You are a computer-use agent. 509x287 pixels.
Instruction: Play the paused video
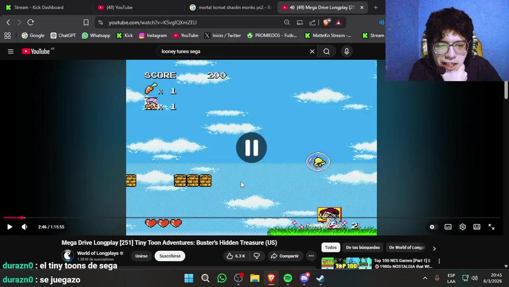point(10,227)
